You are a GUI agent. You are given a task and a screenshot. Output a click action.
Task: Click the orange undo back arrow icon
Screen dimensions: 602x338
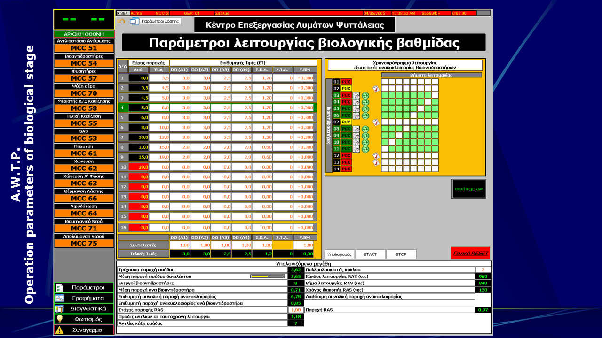pyautogui.click(x=121, y=22)
